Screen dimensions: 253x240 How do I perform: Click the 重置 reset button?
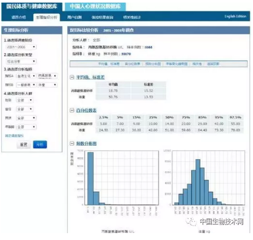point(24,145)
